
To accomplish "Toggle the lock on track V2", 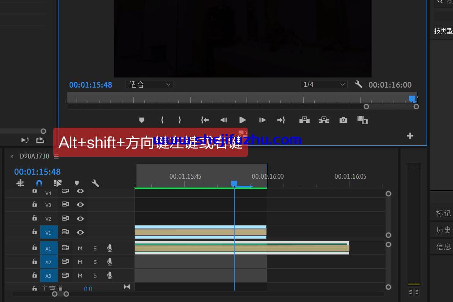I will (x=34, y=218).
